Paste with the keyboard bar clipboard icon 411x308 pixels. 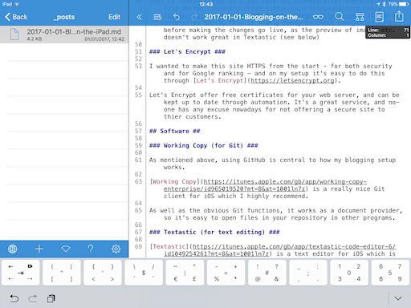(x=51, y=298)
